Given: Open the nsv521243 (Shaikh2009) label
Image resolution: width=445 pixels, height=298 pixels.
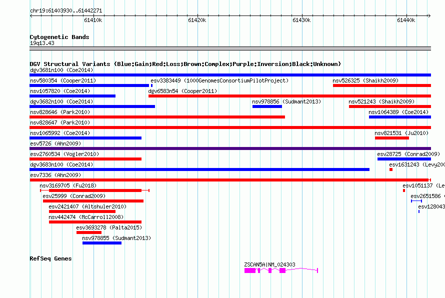Looking at the screenshot, I should click(x=381, y=101).
